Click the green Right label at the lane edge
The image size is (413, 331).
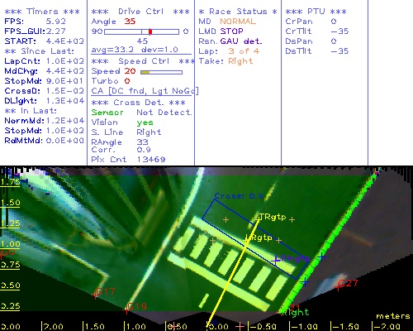[297, 313]
